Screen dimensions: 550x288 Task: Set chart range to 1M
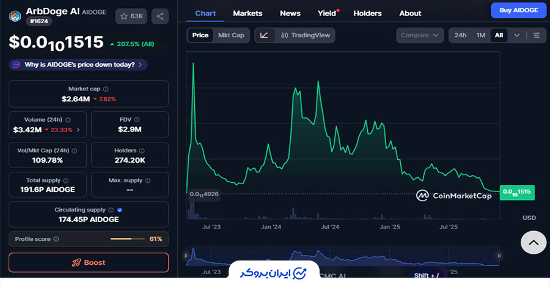click(x=480, y=35)
